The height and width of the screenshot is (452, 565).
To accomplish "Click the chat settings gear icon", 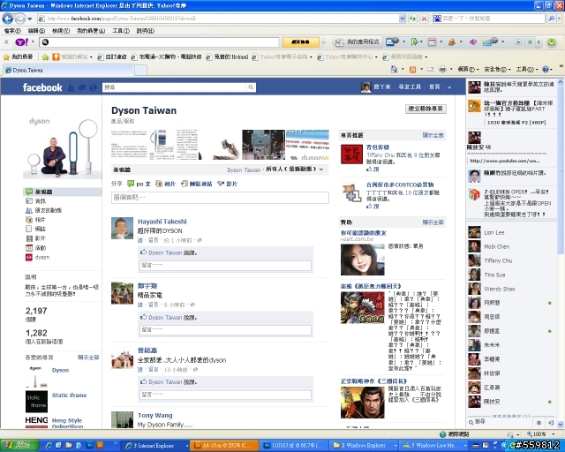I will tap(539, 423).
